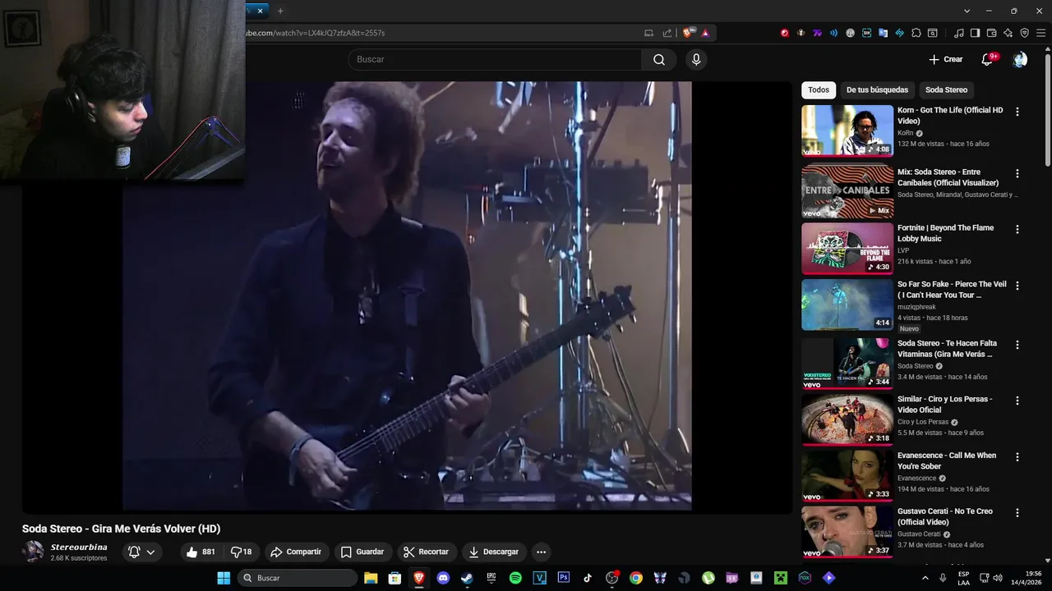Open Stereourbina channel avatar
The image size is (1052, 591).
[33, 552]
